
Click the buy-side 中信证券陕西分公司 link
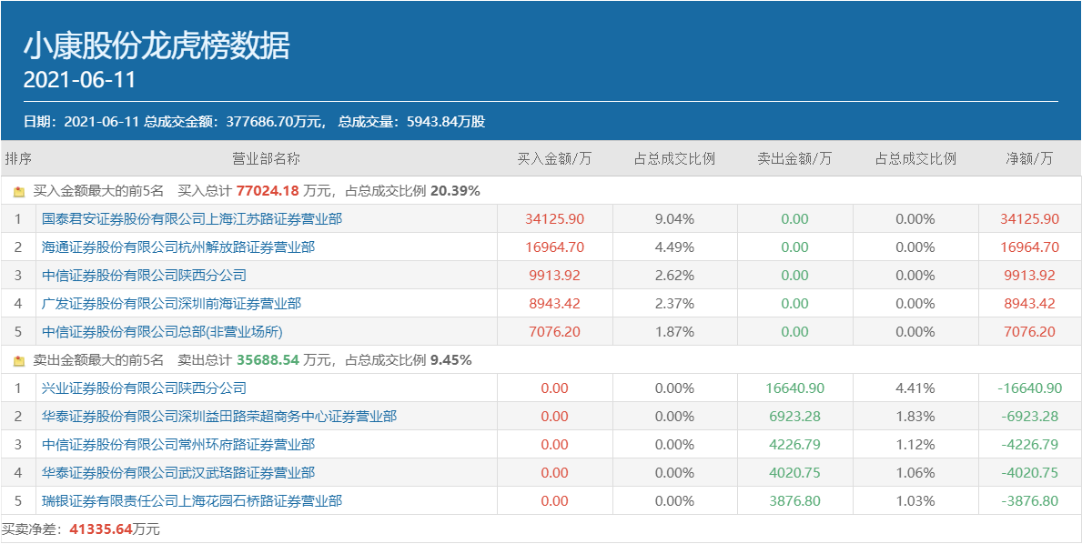tap(144, 276)
